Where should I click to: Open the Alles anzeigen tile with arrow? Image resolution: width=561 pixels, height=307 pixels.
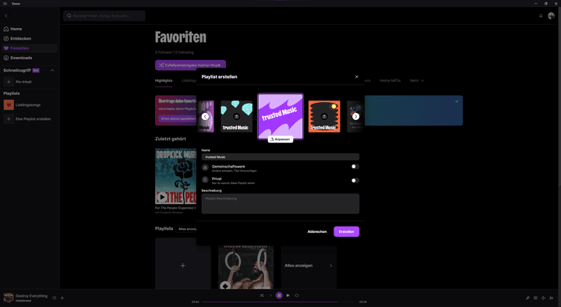(x=309, y=266)
